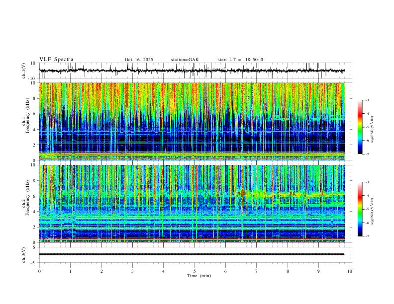Click the ch.1 spectrogram panel
Screen dimensions: 394x304
click(x=192, y=121)
